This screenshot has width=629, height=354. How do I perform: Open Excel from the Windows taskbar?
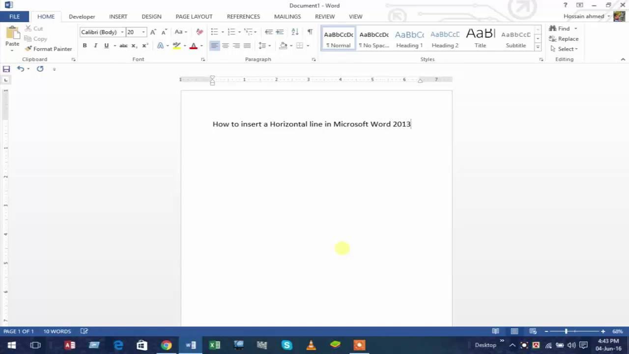point(215,345)
